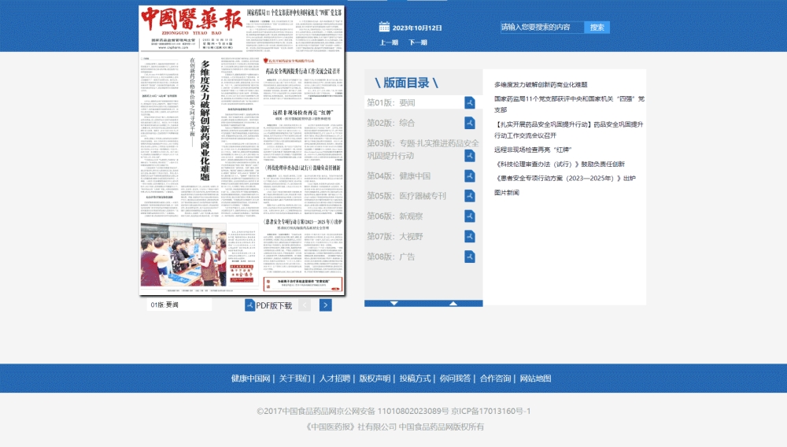
Task: Download PDF icon for 第05版 医疗器械专刊
Action: pyautogui.click(x=469, y=196)
